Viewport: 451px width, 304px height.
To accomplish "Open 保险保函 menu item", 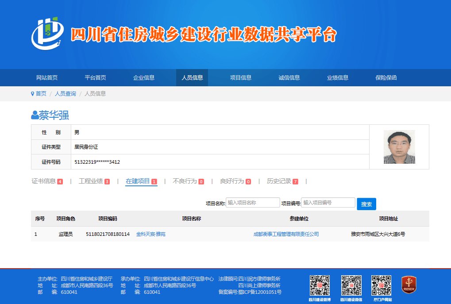I will 386,77.
